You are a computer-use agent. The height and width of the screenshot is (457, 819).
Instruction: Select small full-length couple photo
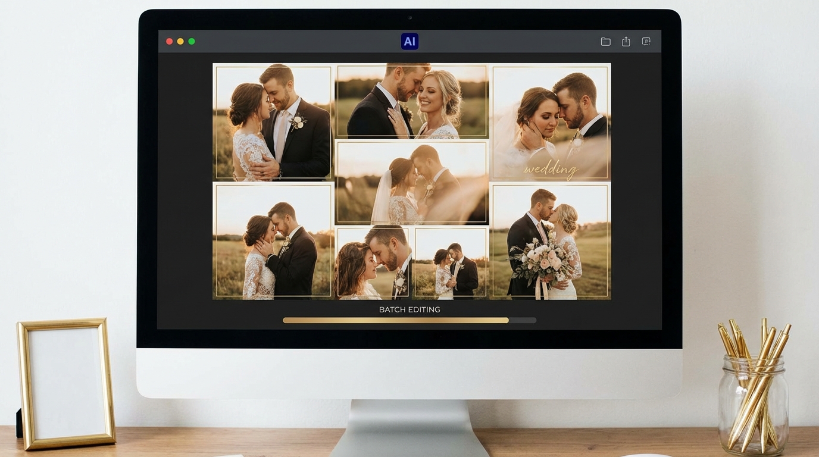point(451,262)
